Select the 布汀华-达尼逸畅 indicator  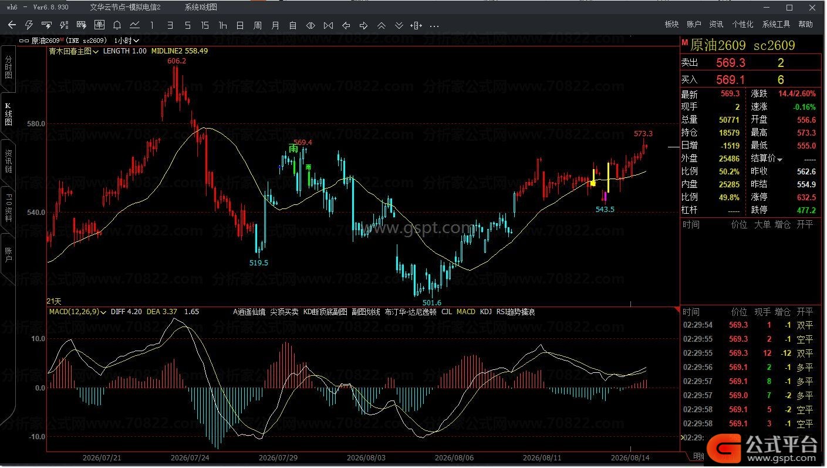coord(411,312)
